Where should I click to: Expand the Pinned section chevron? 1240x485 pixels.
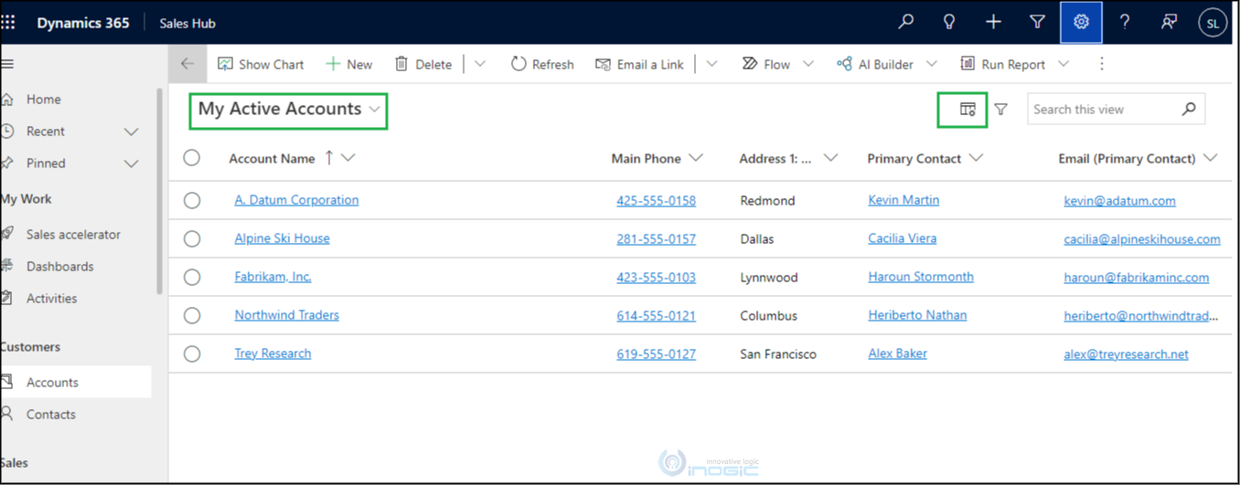(x=131, y=163)
